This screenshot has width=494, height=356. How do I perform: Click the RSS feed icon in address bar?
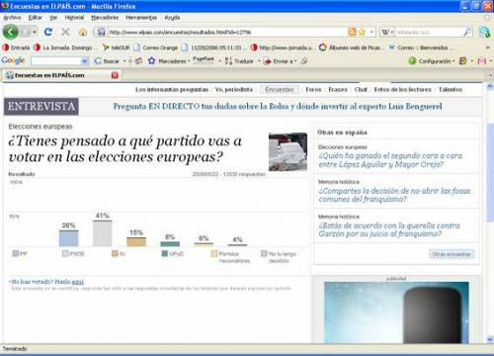(x=352, y=32)
